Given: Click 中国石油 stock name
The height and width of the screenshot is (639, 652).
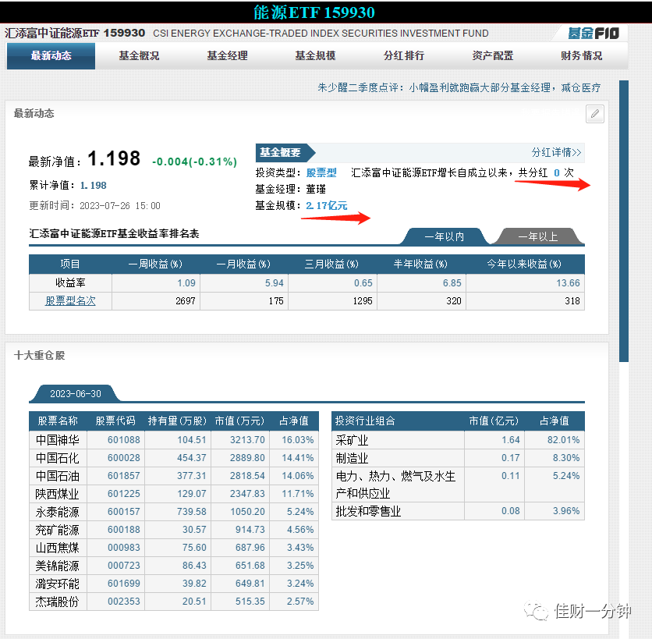Looking at the screenshot, I should pos(58,476).
